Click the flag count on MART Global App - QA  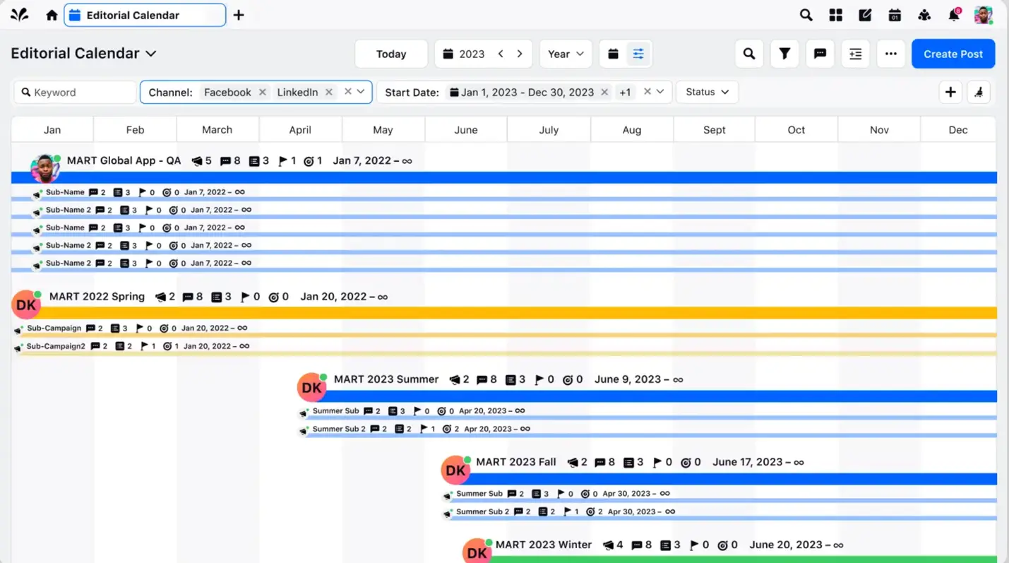(287, 161)
